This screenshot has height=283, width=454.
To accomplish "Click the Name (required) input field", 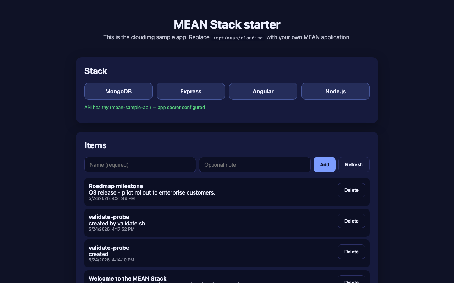I will tap(140, 164).
